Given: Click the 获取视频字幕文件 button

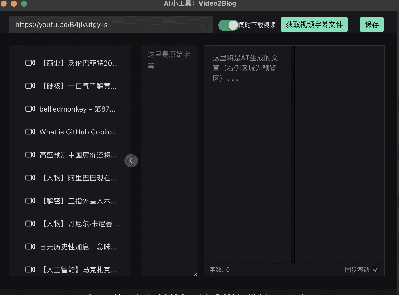Looking at the screenshot, I should [314, 24].
